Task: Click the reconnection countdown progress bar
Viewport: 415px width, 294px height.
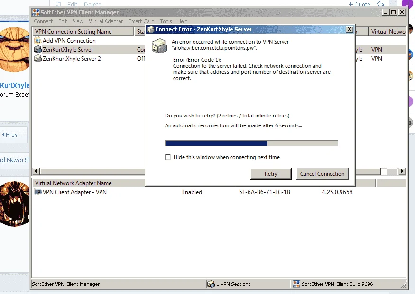Action: [x=251, y=143]
